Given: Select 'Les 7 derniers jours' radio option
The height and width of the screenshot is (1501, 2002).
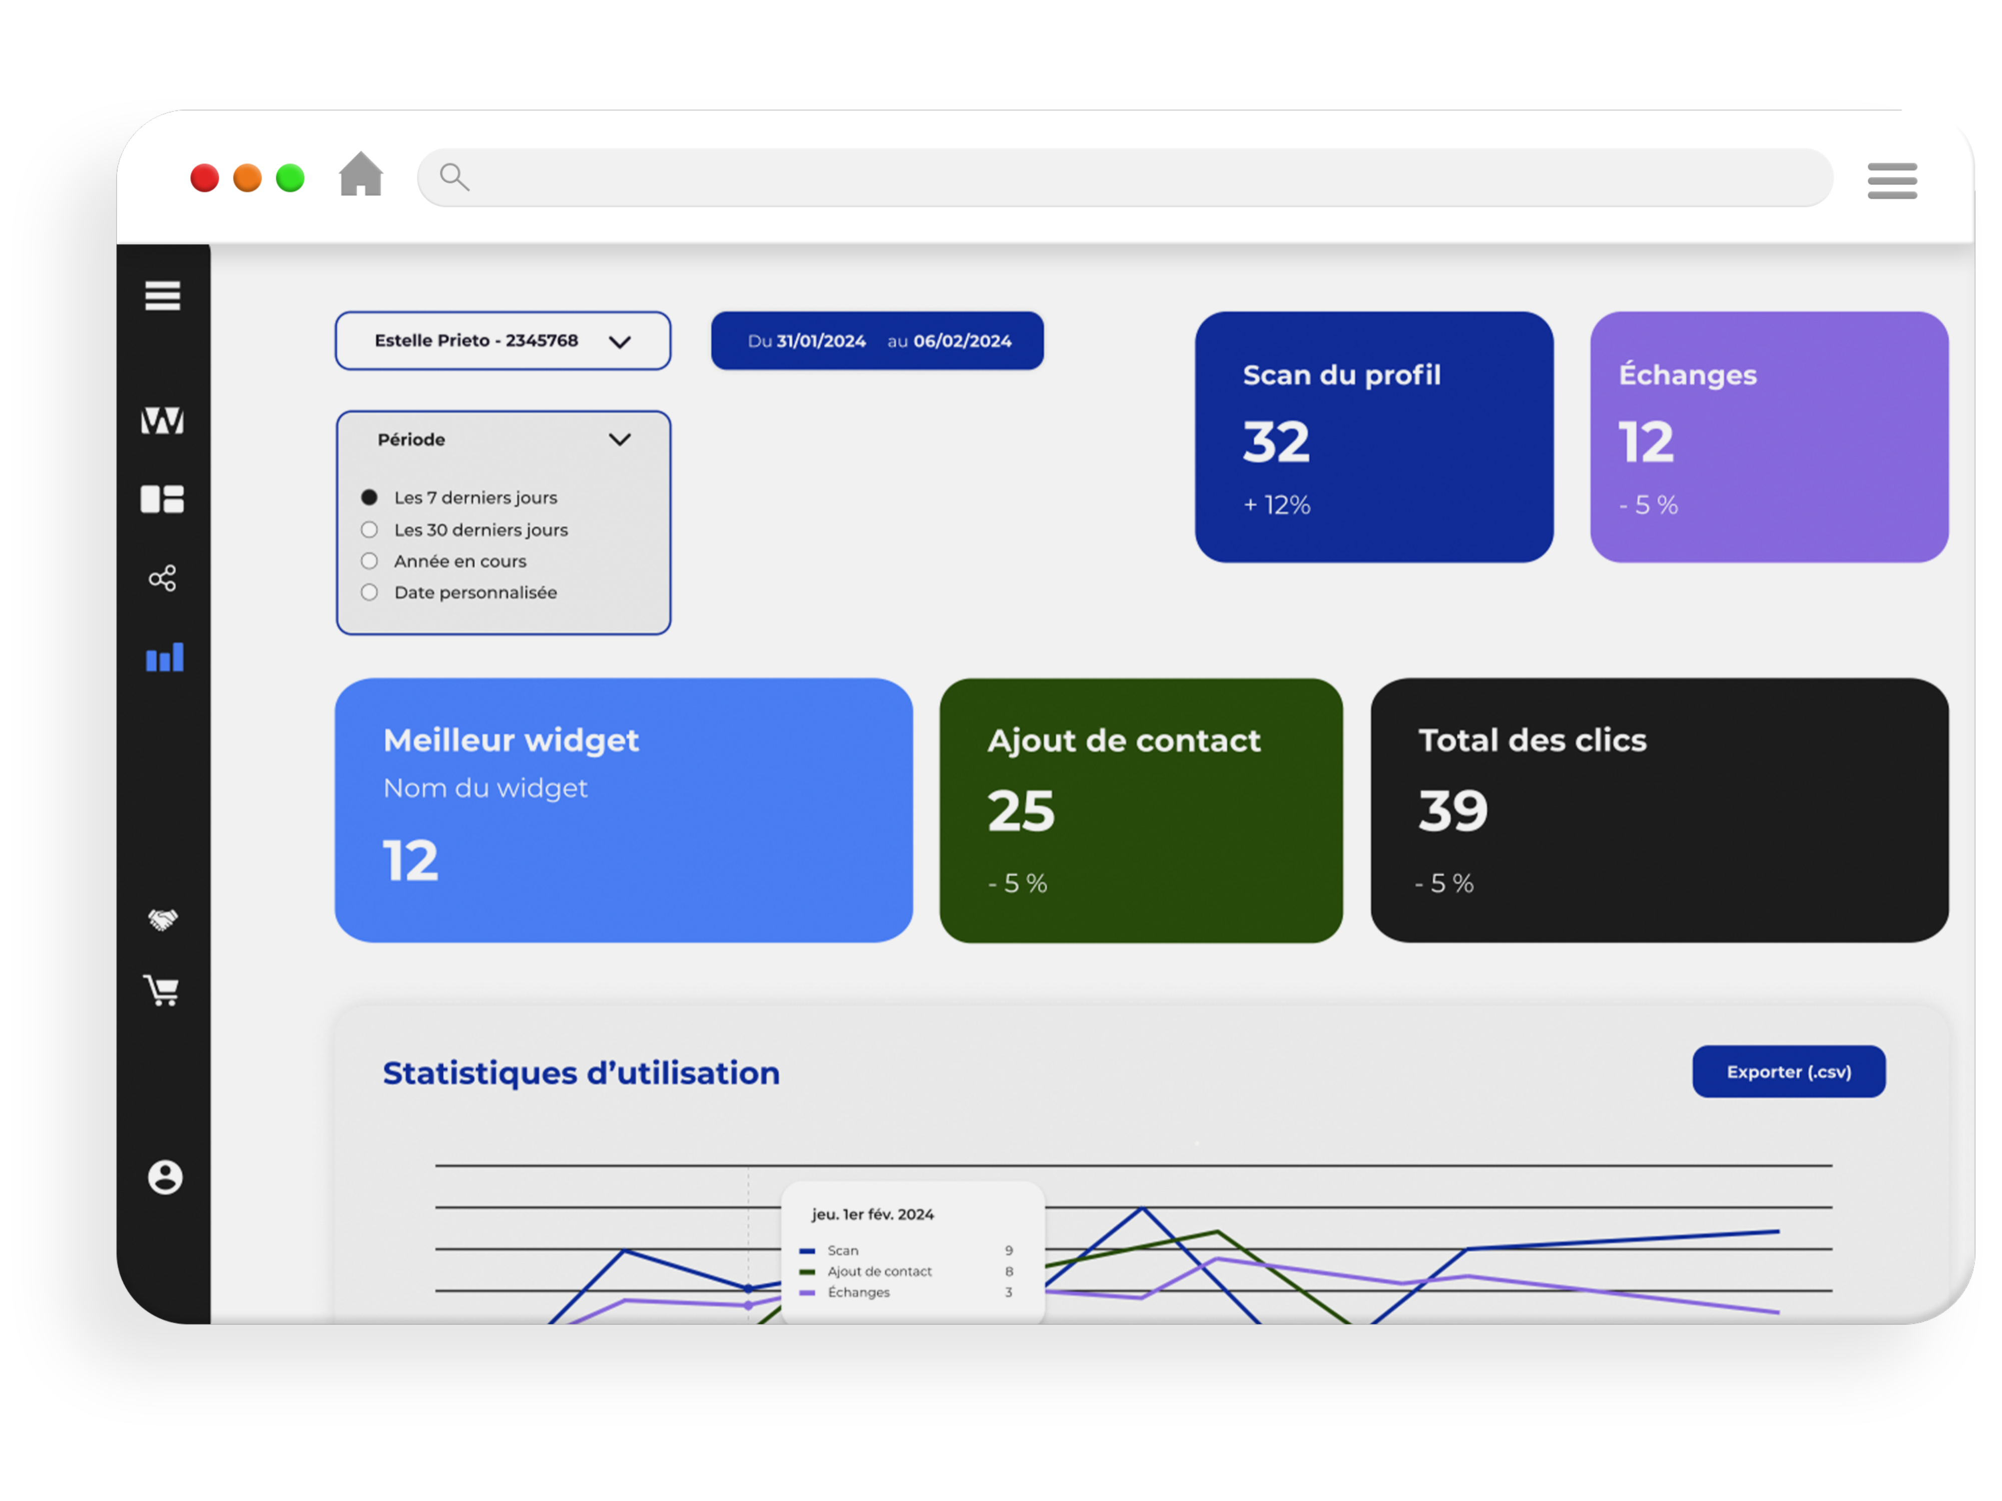Looking at the screenshot, I should (369, 498).
